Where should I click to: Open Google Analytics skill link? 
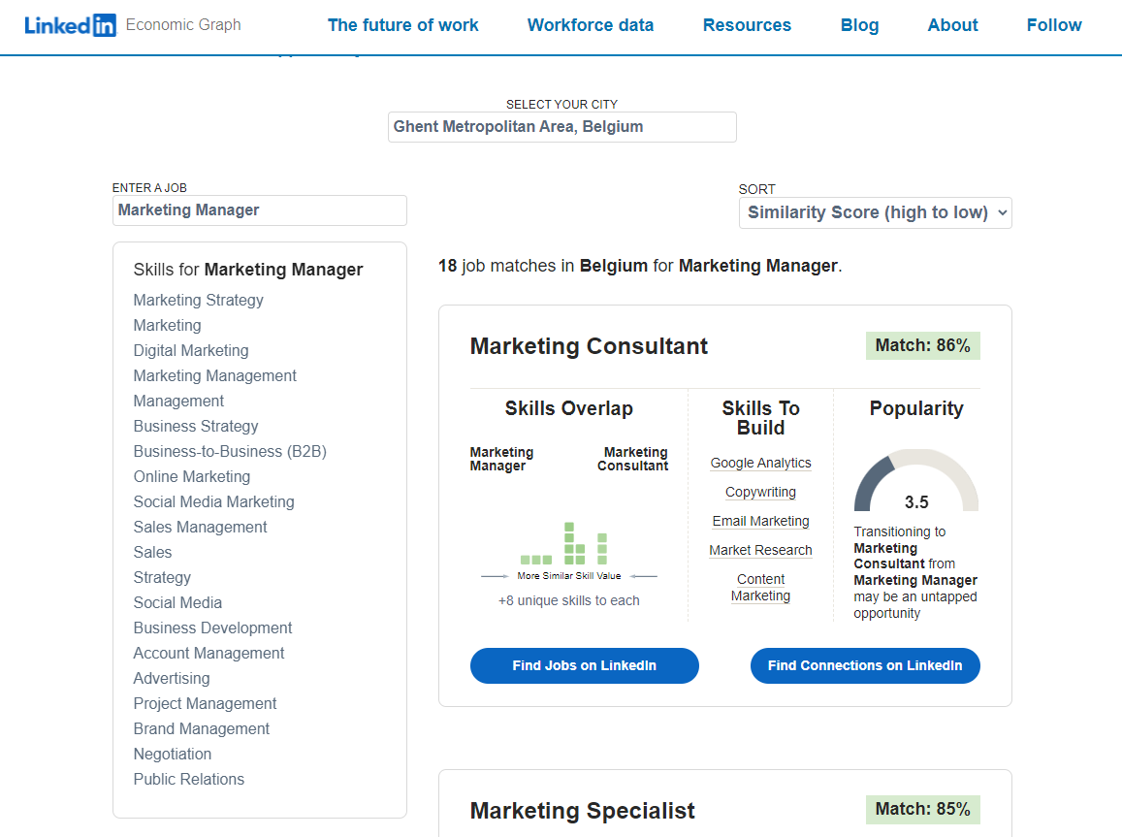pos(760,463)
